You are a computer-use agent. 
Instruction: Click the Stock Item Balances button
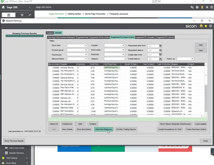coord(103,129)
